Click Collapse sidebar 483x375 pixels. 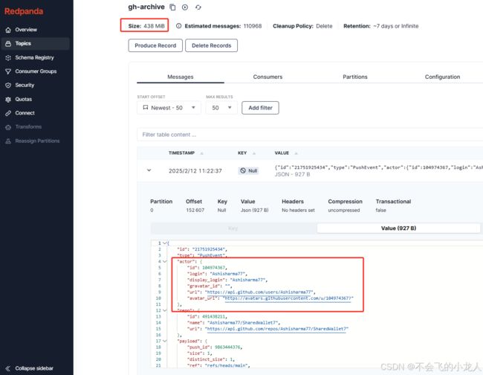point(34,368)
